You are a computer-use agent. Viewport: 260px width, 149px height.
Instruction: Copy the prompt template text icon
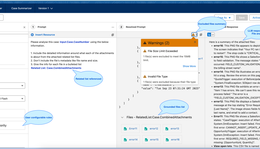(112, 35)
